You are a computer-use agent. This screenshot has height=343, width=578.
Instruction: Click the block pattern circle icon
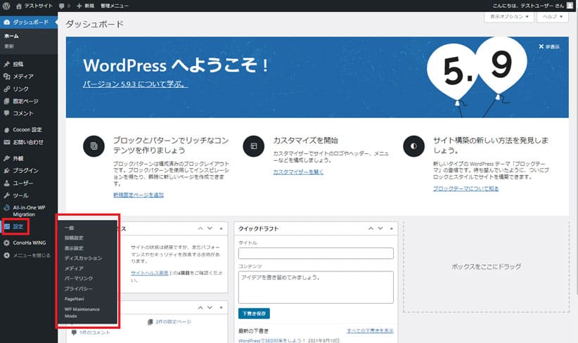(x=94, y=146)
